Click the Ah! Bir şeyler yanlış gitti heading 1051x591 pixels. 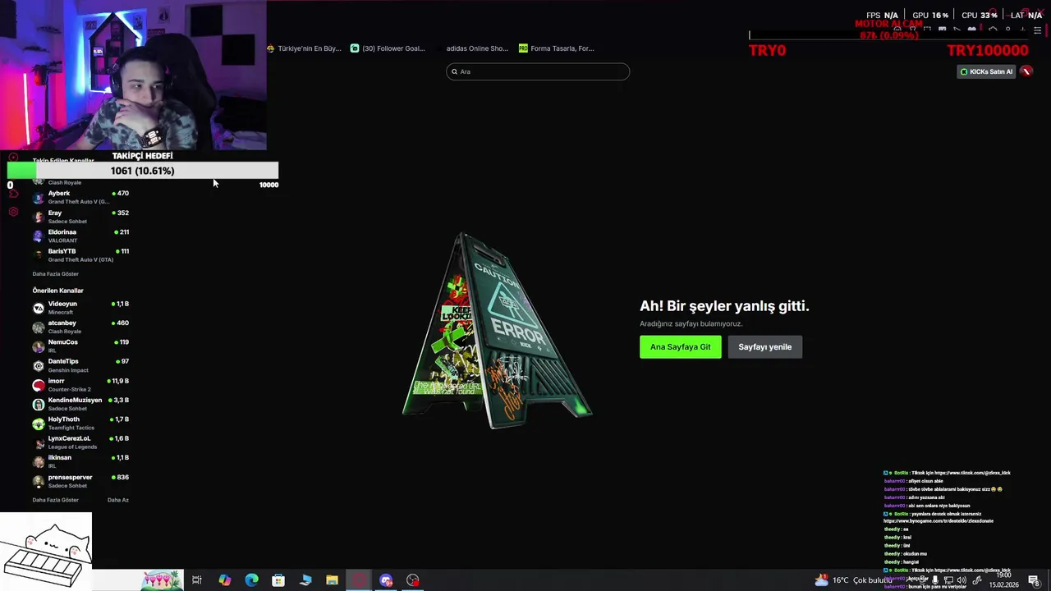[x=724, y=306]
